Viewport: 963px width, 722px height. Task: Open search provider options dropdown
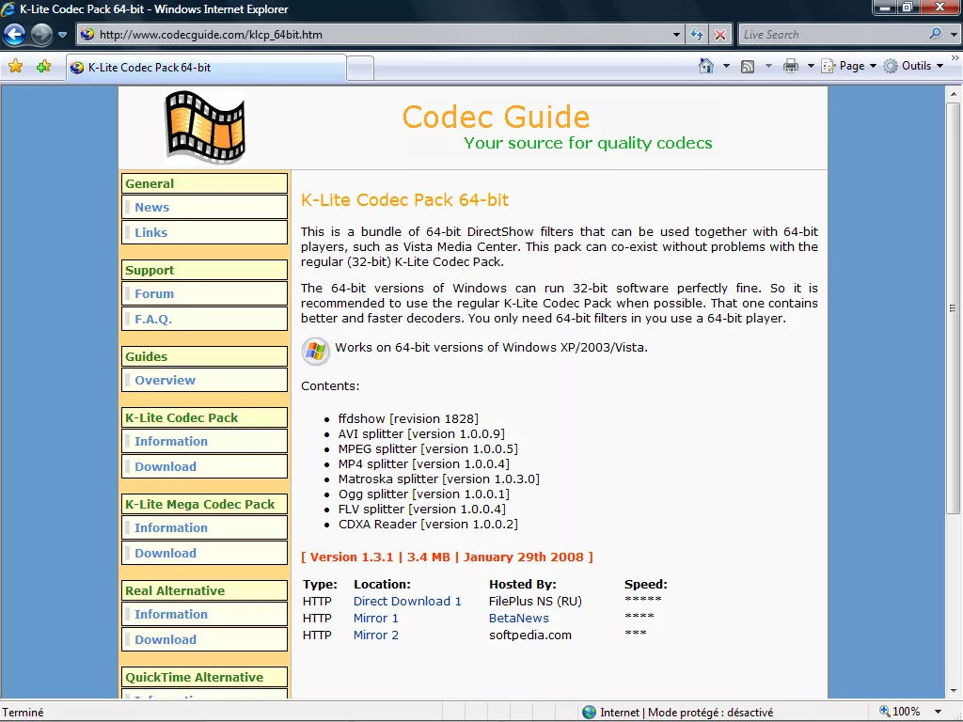point(954,35)
